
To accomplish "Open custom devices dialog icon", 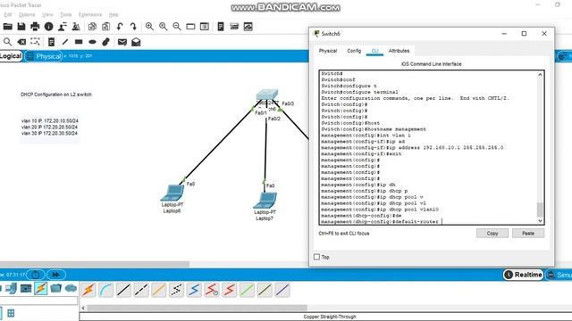I will [x=205, y=27].
